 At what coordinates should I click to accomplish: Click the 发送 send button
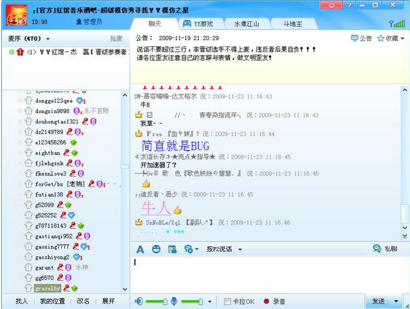378,301
